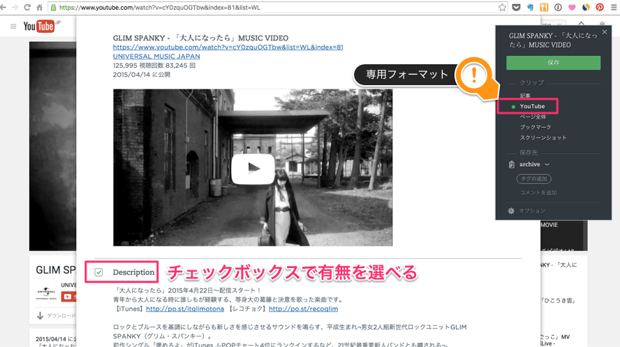The image size is (620, 347).
Task: Open the youtube.com watch URL link
Action: point(228,47)
